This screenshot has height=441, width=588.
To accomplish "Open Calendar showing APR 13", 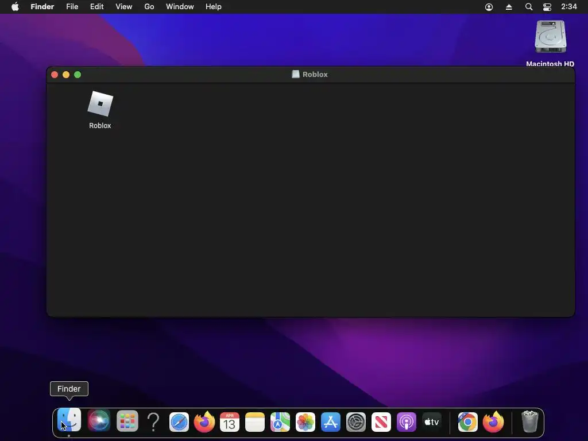I will click(230, 422).
